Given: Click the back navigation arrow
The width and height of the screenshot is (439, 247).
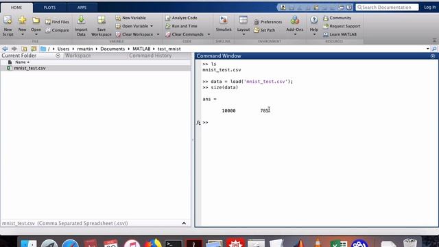Looking at the screenshot, I should click(x=5, y=49).
